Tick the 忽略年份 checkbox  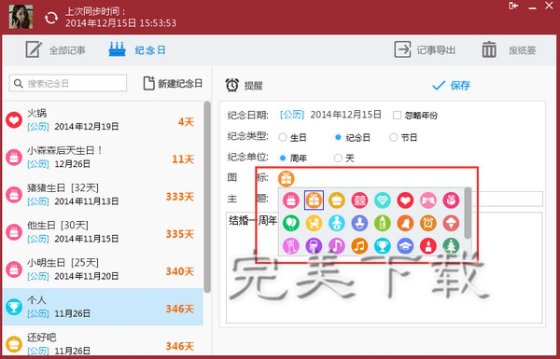click(397, 116)
